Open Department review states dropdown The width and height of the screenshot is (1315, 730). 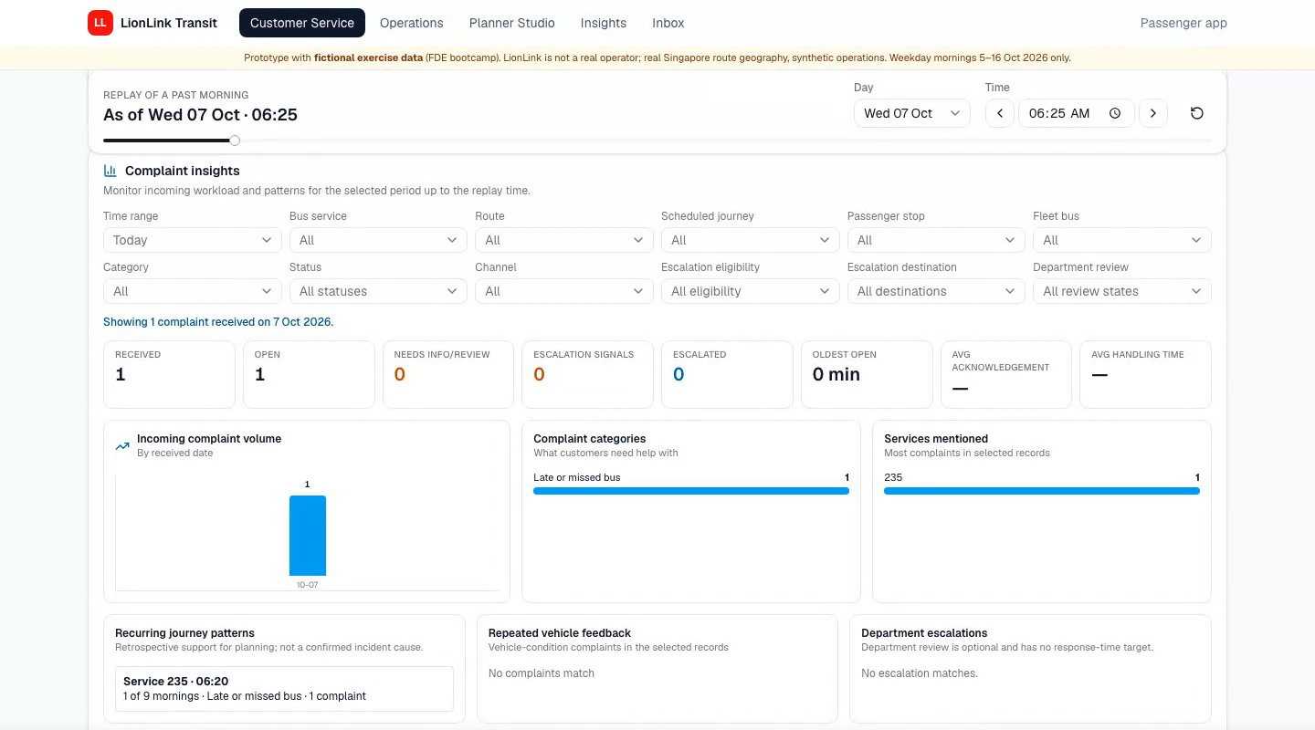coord(1122,291)
